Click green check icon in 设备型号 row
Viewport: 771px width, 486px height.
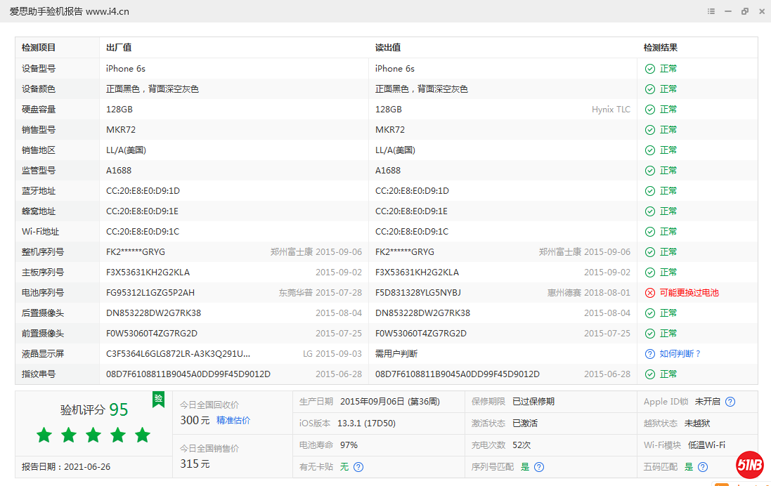[650, 69]
